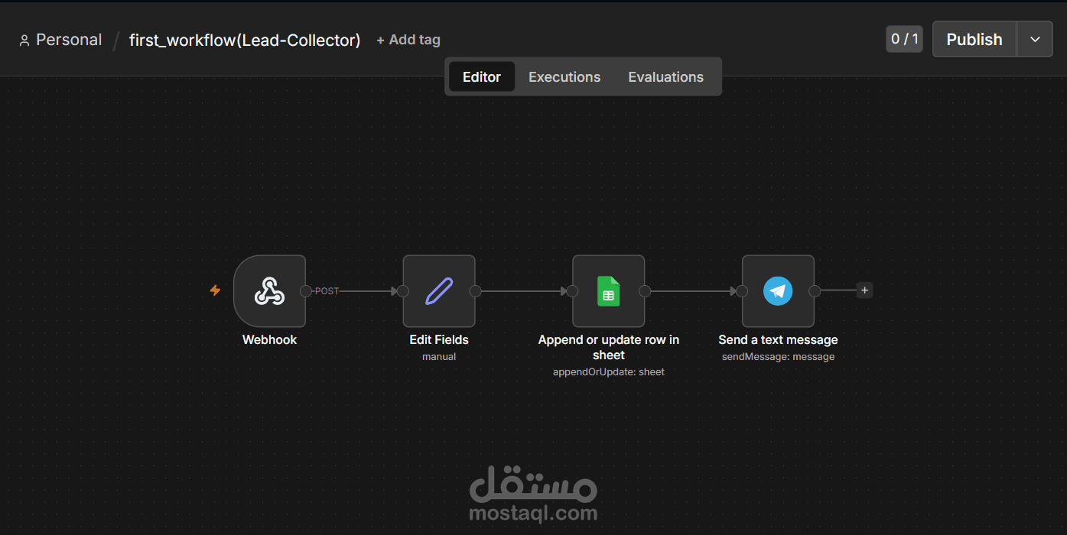Switch to the Executions tab
1067x535 pixels.
[x=564, y=76]
